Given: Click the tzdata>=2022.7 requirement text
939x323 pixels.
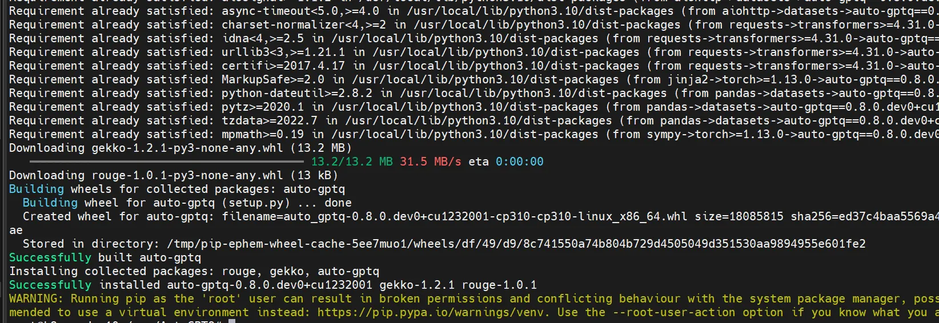Looking at the screenshot, I should [x=270, y=120].
